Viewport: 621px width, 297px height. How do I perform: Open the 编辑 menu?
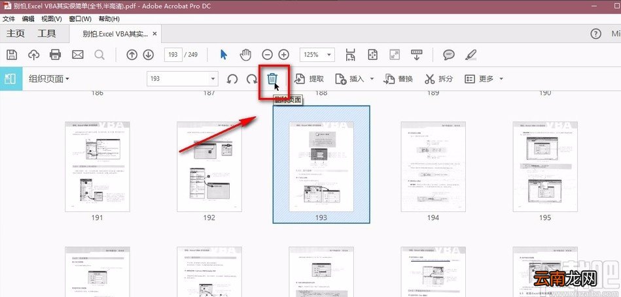pos(28,18)
